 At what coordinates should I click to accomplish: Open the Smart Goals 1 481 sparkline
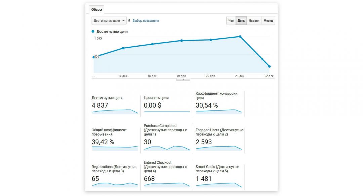pyautogui.click(x=219, y=184)
